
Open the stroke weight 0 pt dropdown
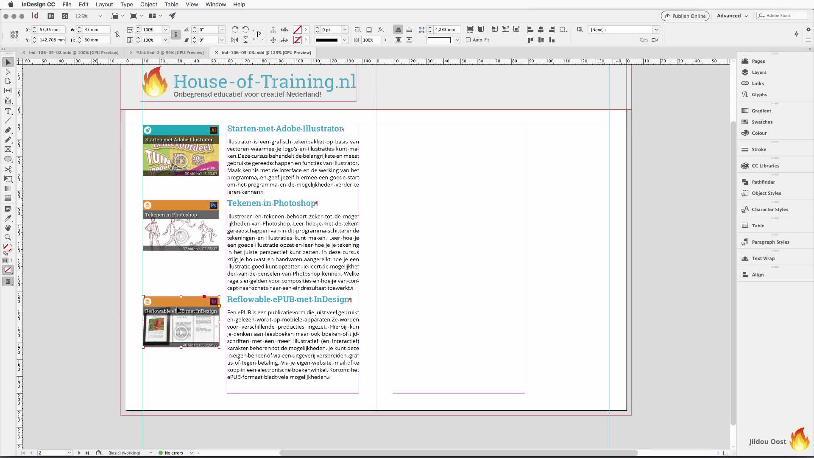pos(345,30)
